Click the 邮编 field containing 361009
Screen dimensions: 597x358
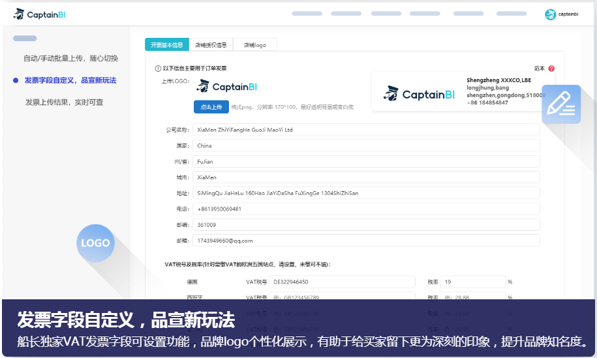click(x=366, y=225)
